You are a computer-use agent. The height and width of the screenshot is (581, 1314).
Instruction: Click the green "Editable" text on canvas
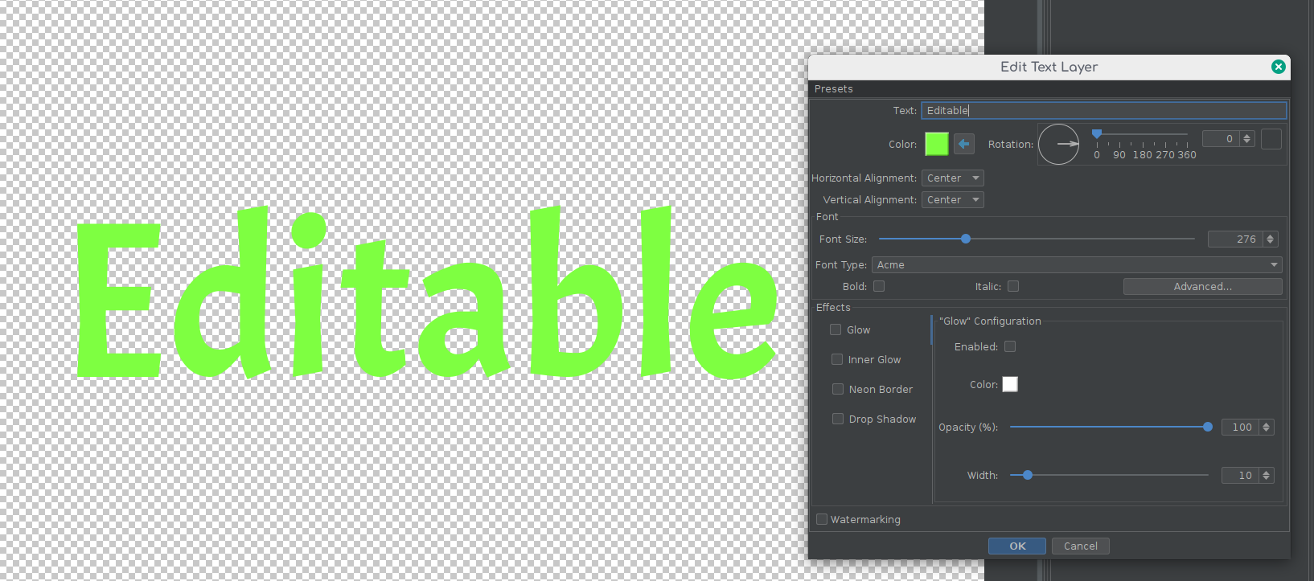point(426,293)
